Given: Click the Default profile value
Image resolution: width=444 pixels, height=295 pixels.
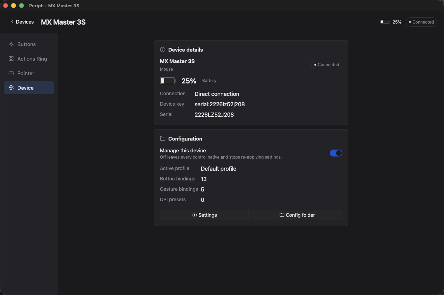Looking at the screenshot, I should click(219, 169).
